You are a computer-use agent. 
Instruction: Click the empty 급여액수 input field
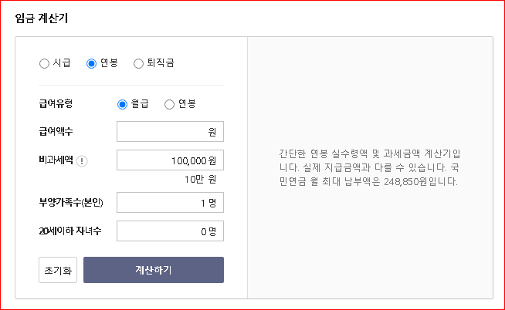[x=170, y=131]
